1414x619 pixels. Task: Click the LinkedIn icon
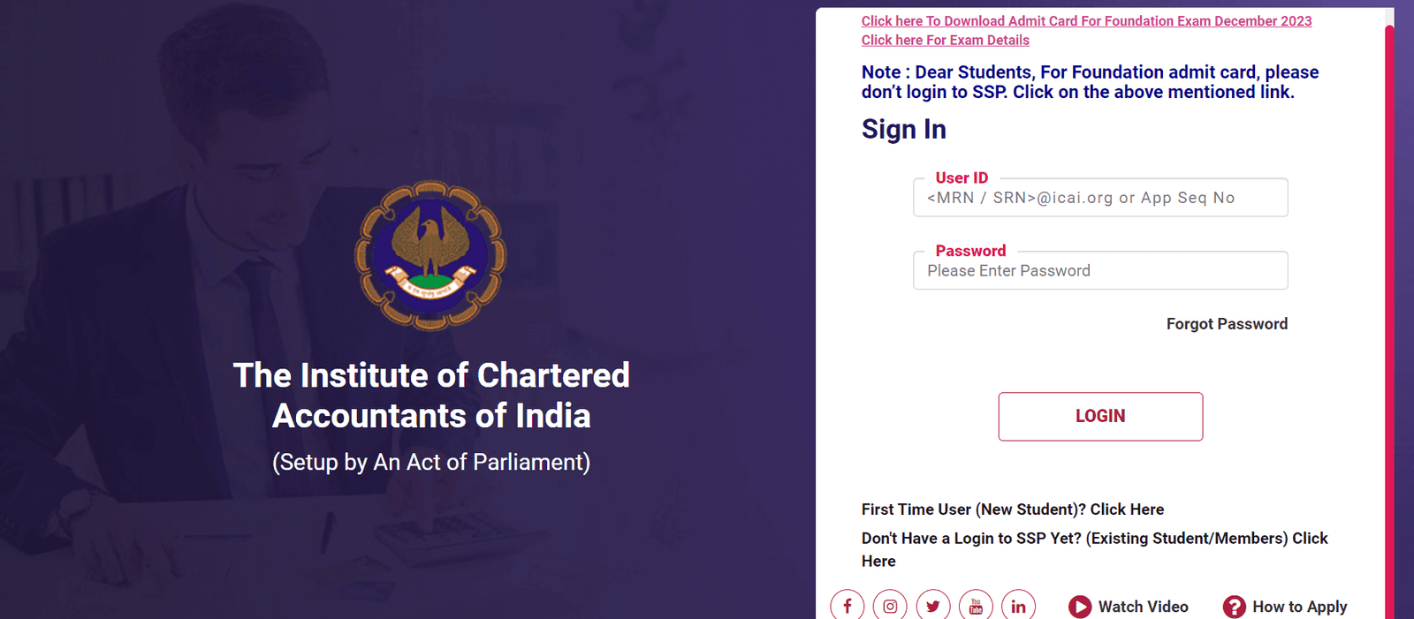click(x=1018, y=606)
